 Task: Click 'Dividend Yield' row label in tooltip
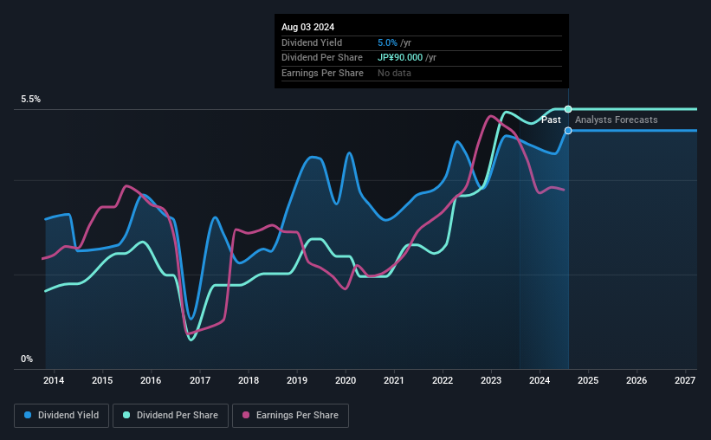point(312,42)
